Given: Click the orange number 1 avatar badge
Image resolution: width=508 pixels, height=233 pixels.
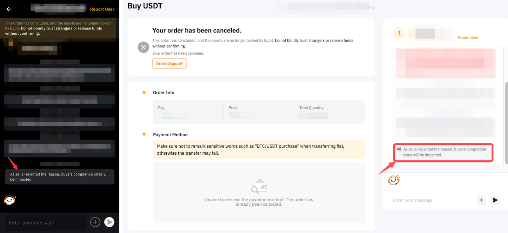Looking at the screenshot, I should 399,33.
